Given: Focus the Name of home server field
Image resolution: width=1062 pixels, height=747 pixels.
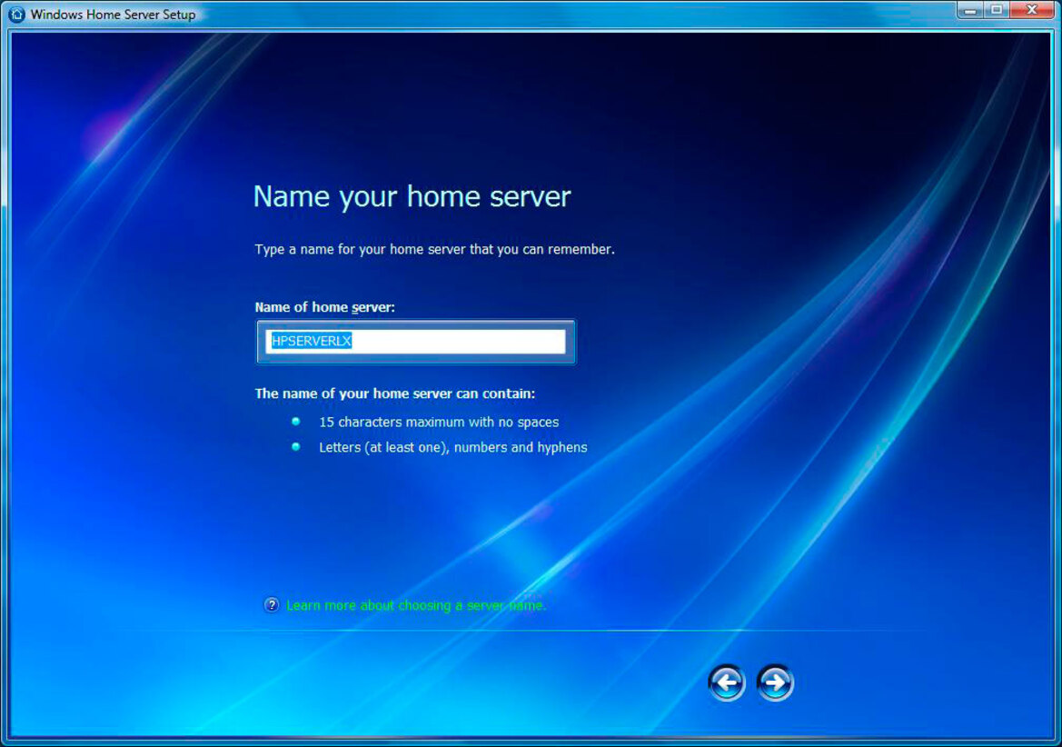Looking at the screenshot, I should click(415, 342).
